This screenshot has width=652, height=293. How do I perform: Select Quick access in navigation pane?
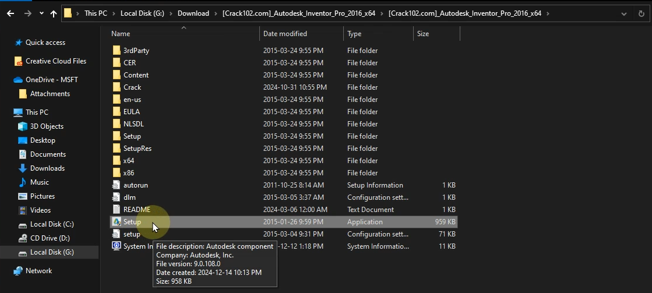(x=45, y=43)
